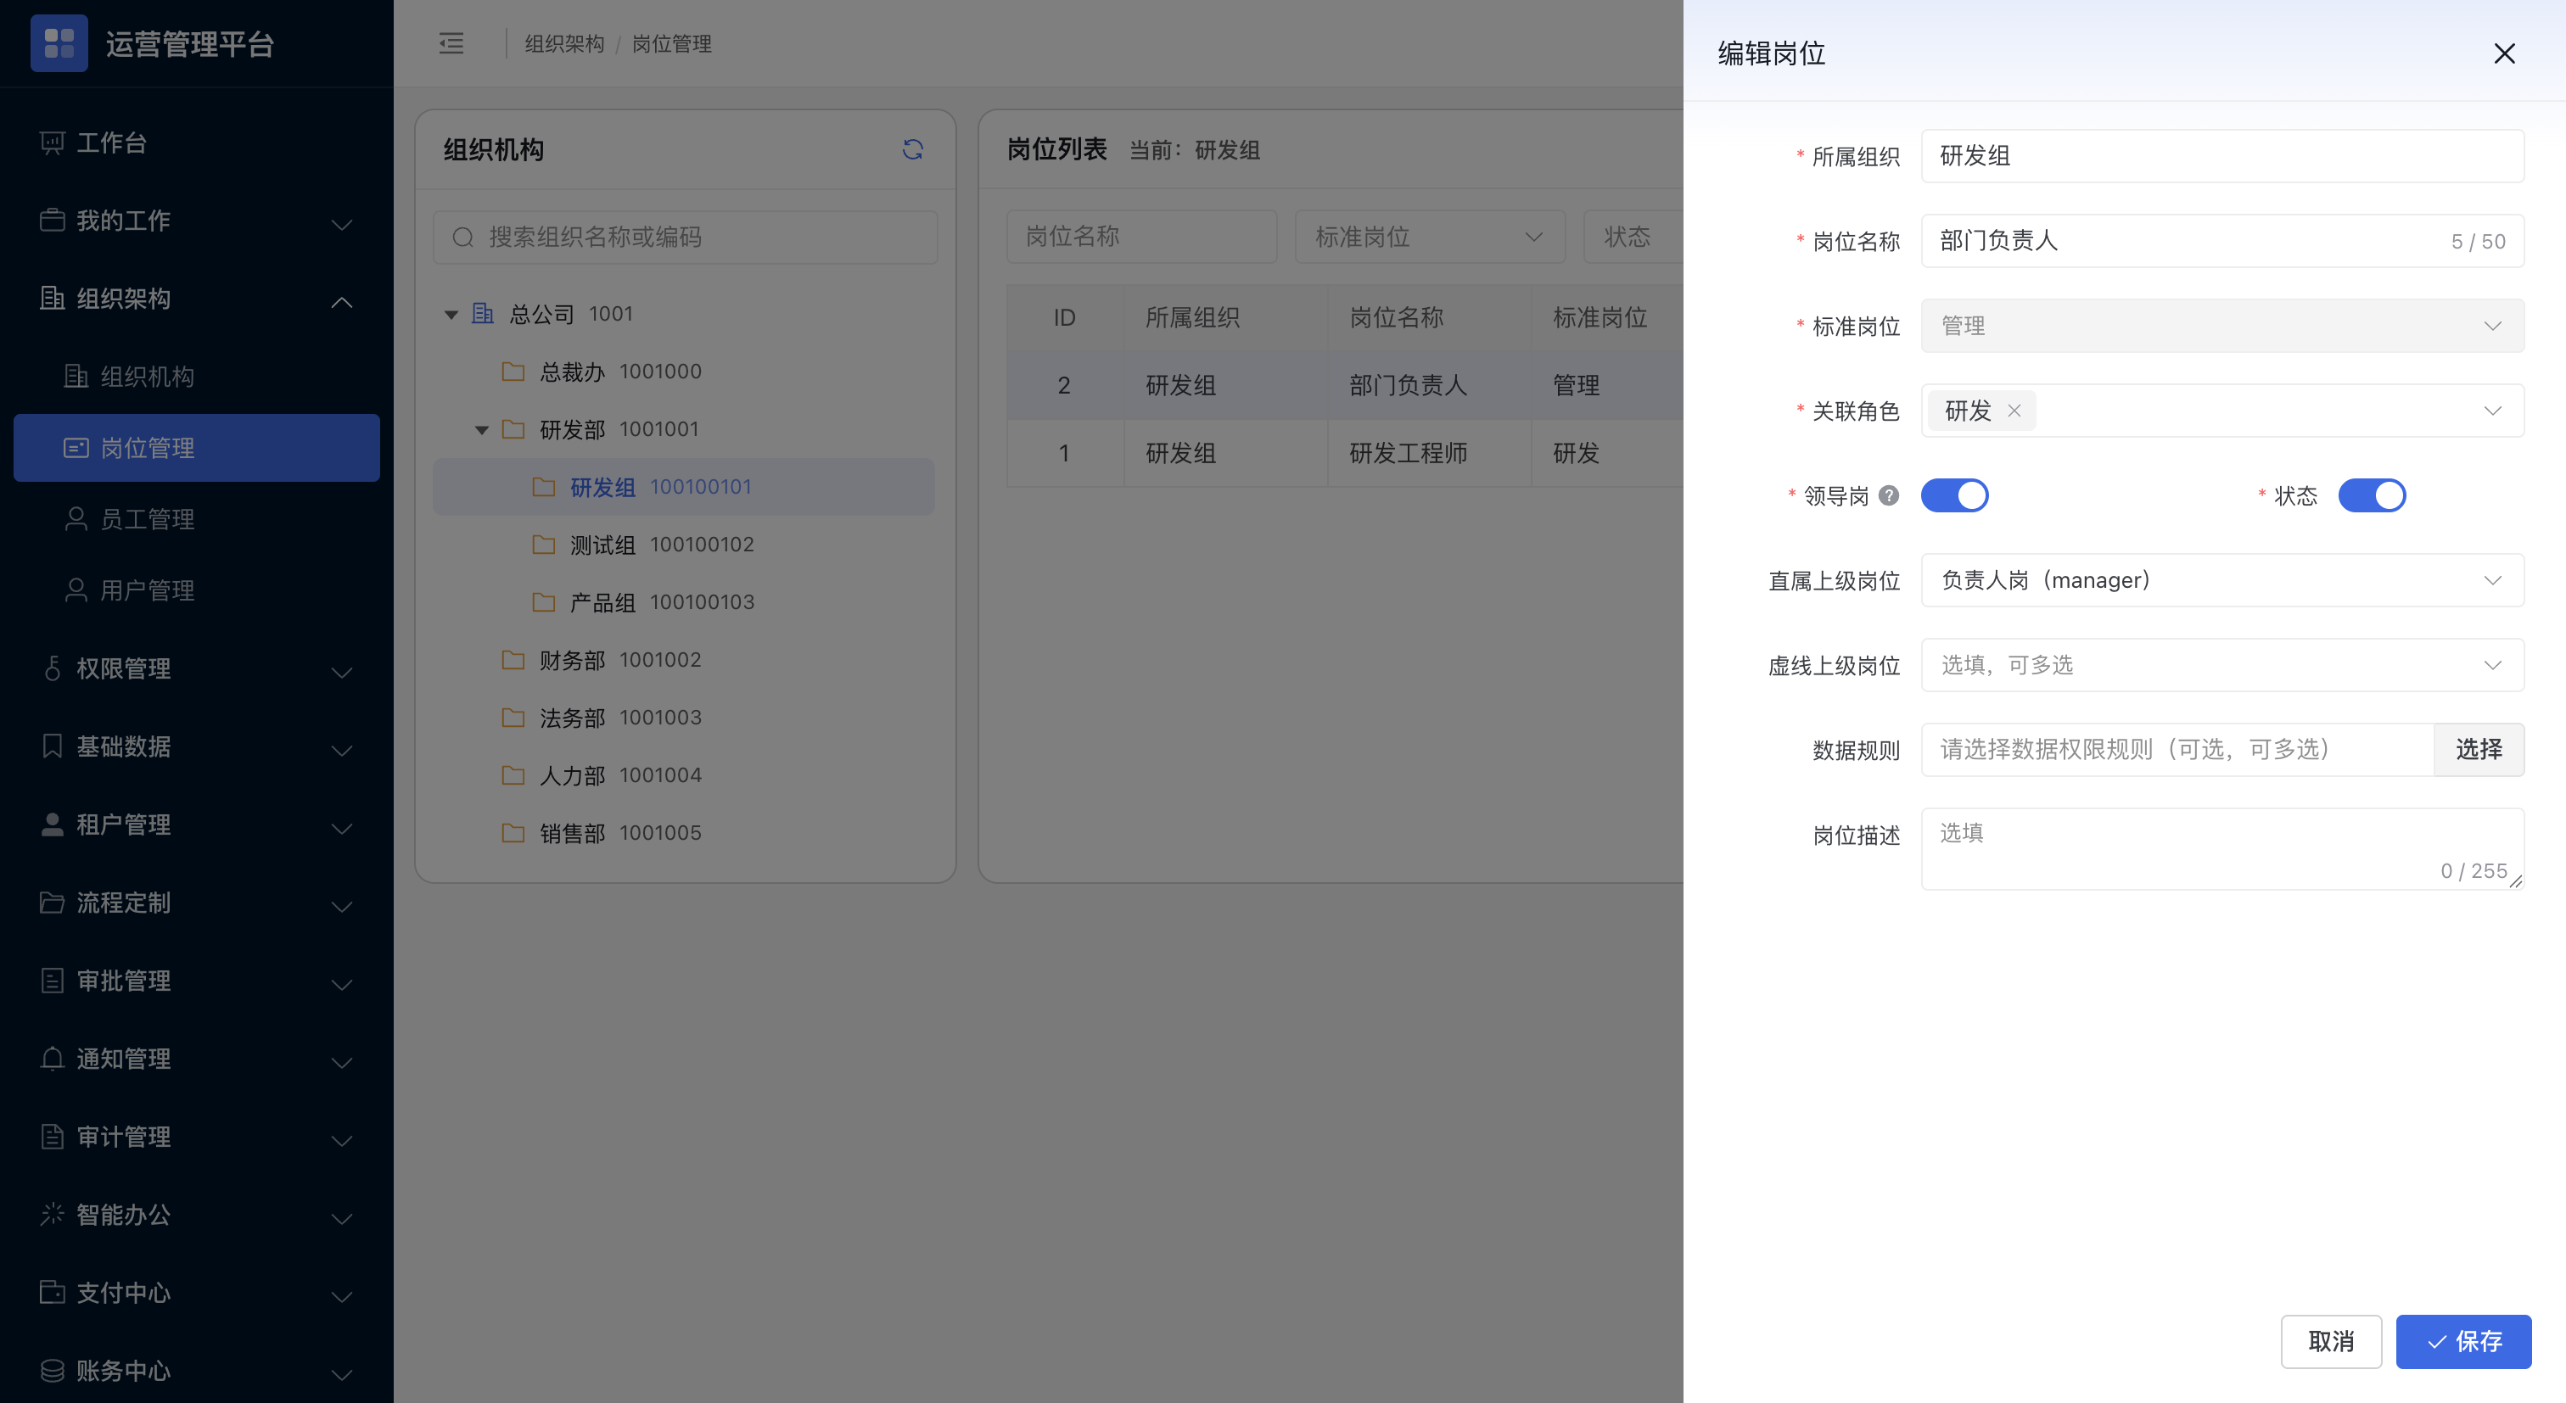This screenshot has width=2566, height=1403.
Task: Click the 智能办公 sparkle icon
Action: (x=52, y=1214)
